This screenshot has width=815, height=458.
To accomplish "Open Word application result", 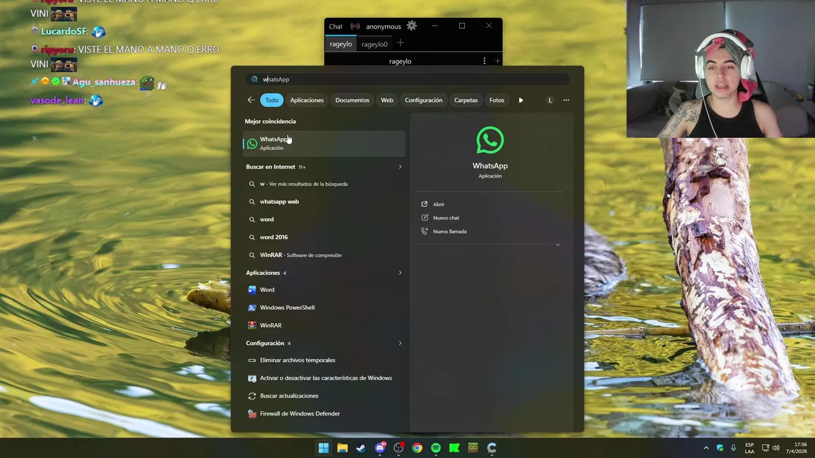I will [324, 289].
